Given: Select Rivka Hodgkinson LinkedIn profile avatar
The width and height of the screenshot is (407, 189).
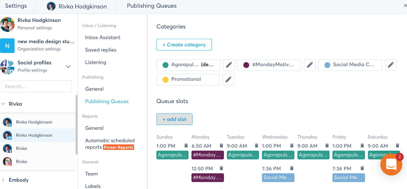Looking at the screenshot, I should coord(7,122).
